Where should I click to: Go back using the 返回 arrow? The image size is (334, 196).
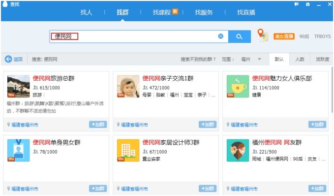coord(14,59)
